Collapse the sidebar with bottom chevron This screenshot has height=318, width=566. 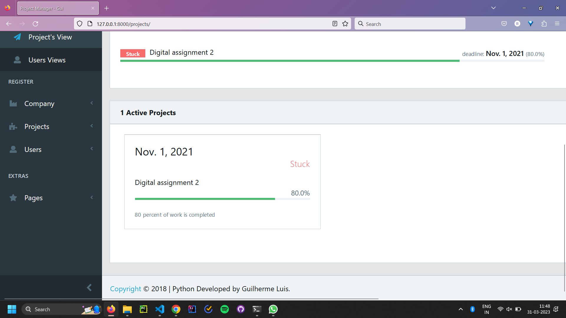89,288
